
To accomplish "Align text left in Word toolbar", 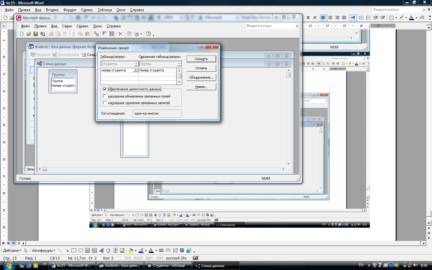I will pyautogui.click(x=323, y=18).
